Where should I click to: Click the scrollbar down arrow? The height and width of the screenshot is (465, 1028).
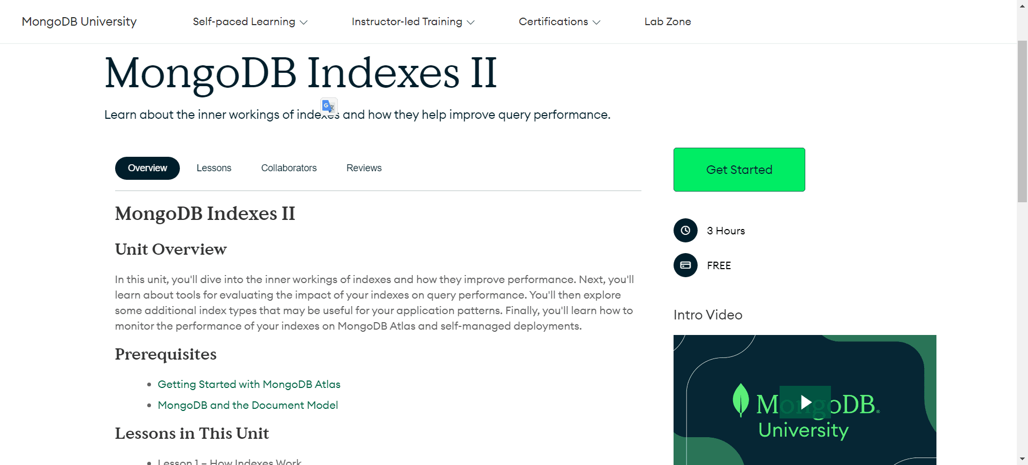1022,459
